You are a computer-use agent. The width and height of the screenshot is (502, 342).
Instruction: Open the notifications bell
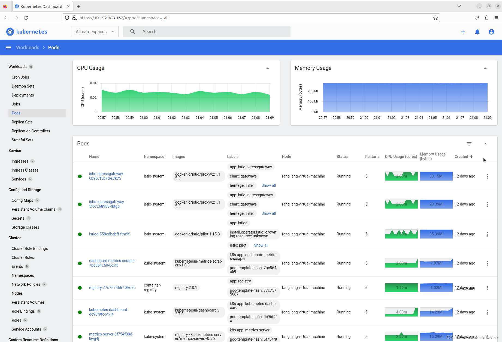pyautogui.click(x=477, y=32)
